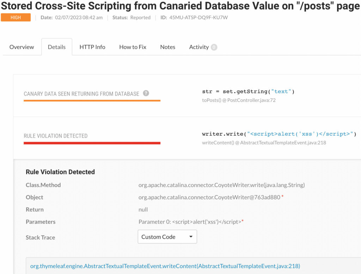Click the Stack Trace field label

pos(40,237)
